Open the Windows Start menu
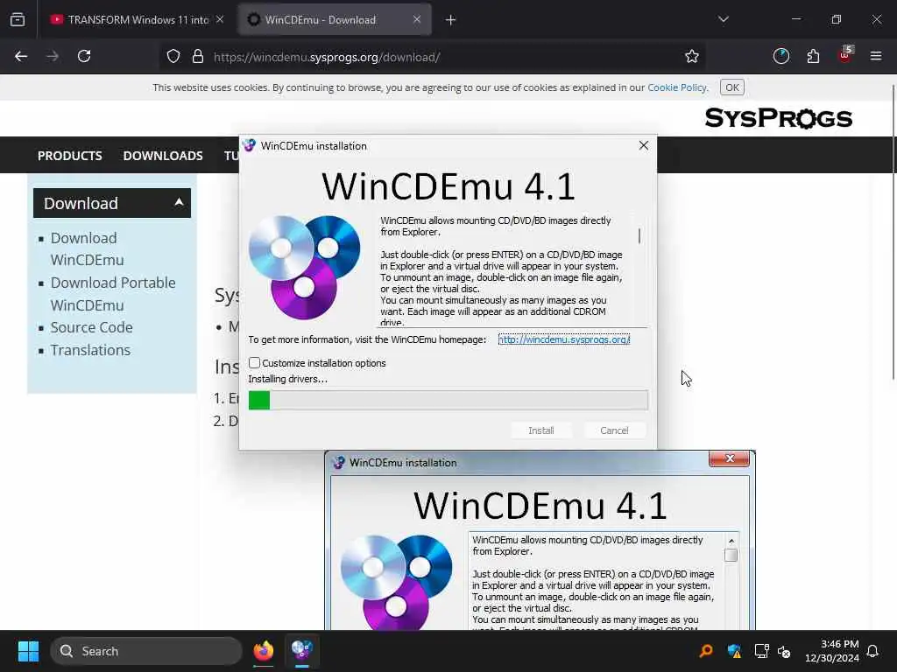The height and width of the screenshot is (672, 897). (28, 651)
